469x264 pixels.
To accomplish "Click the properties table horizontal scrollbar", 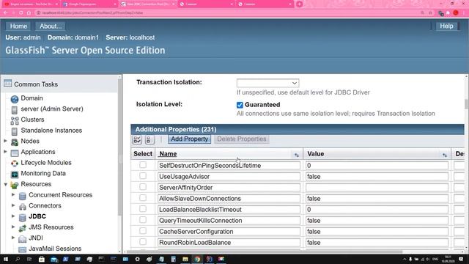I will (x=265, y=252).
